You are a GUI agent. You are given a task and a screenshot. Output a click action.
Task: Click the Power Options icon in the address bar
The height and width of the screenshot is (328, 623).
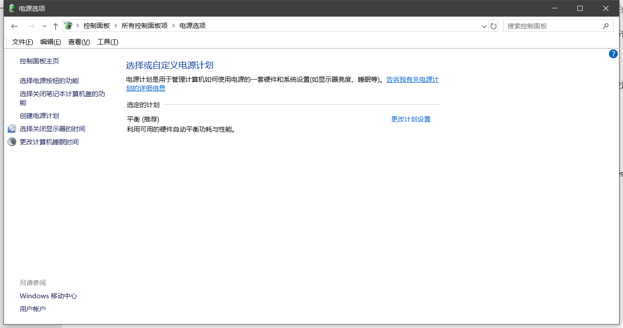coord(68,26)
